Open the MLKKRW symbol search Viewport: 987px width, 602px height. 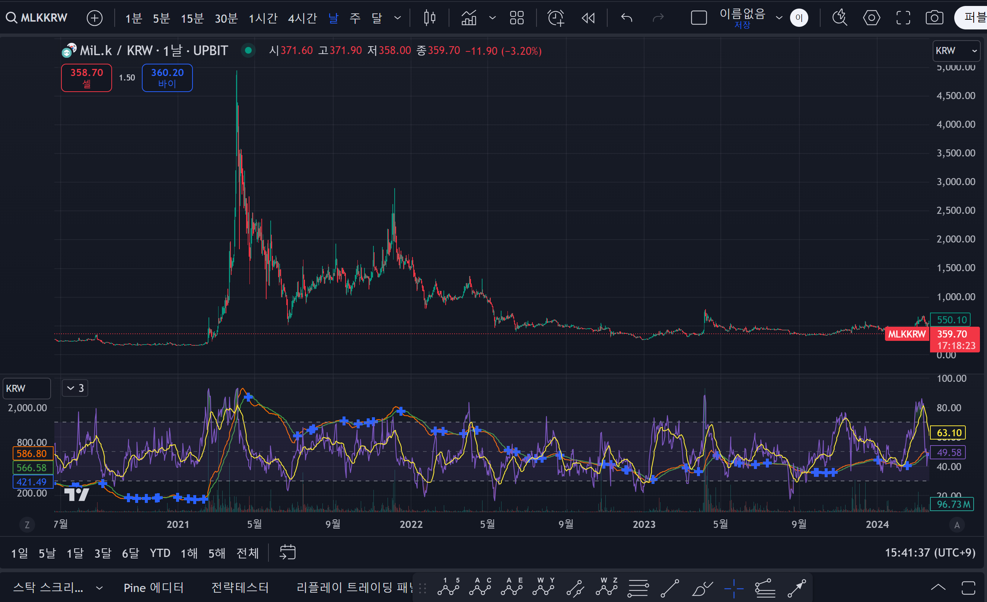37,18
